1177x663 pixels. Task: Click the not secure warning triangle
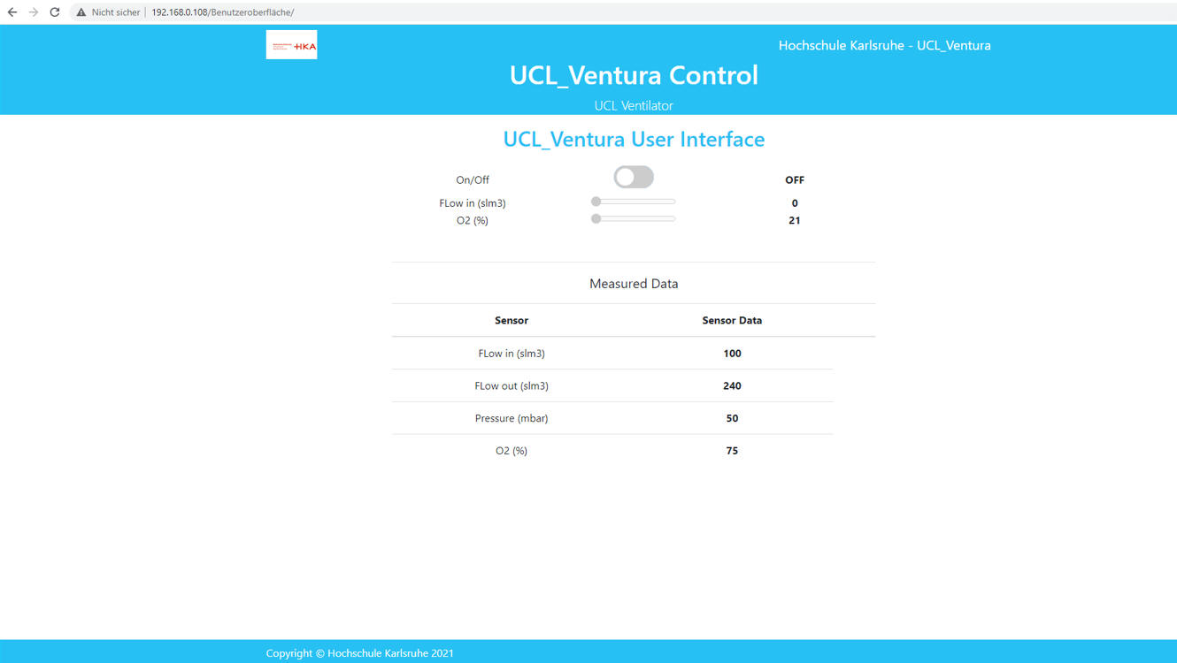click(81, 12)
